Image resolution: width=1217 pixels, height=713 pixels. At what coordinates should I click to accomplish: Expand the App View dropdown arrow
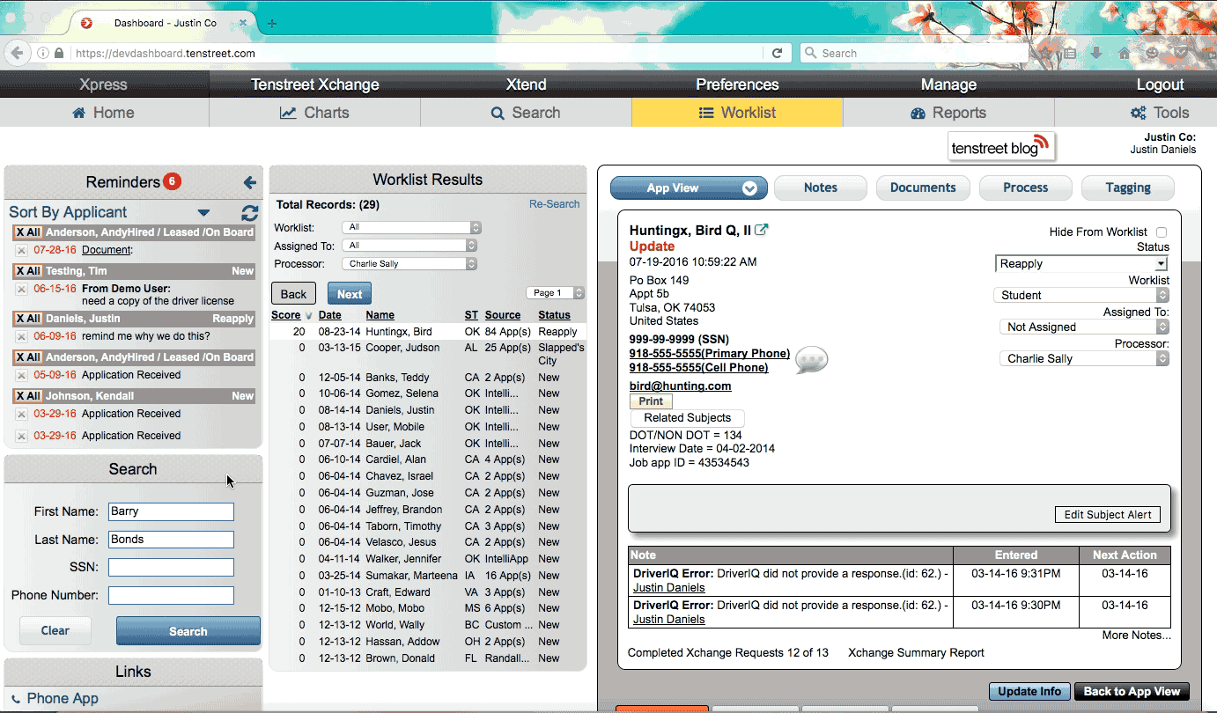tap(749, 188)
